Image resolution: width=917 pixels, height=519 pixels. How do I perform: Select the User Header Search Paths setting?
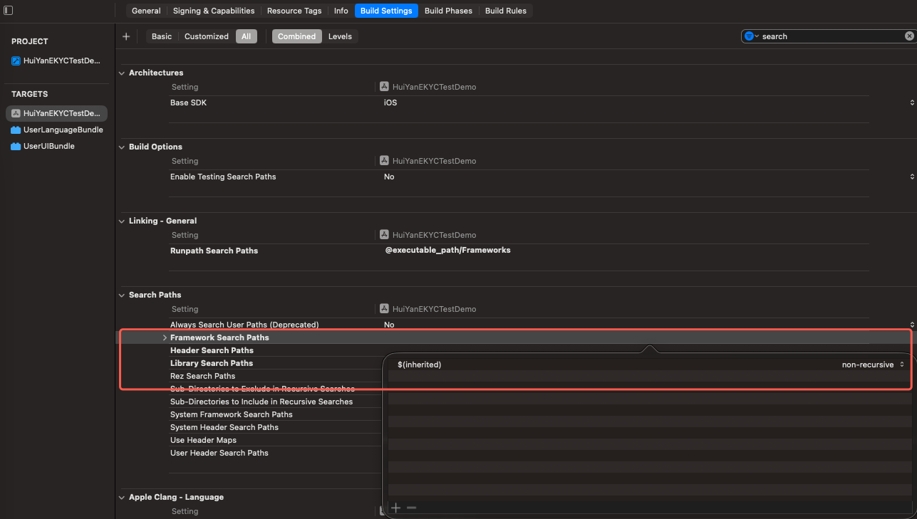click(x=219, y=453)
